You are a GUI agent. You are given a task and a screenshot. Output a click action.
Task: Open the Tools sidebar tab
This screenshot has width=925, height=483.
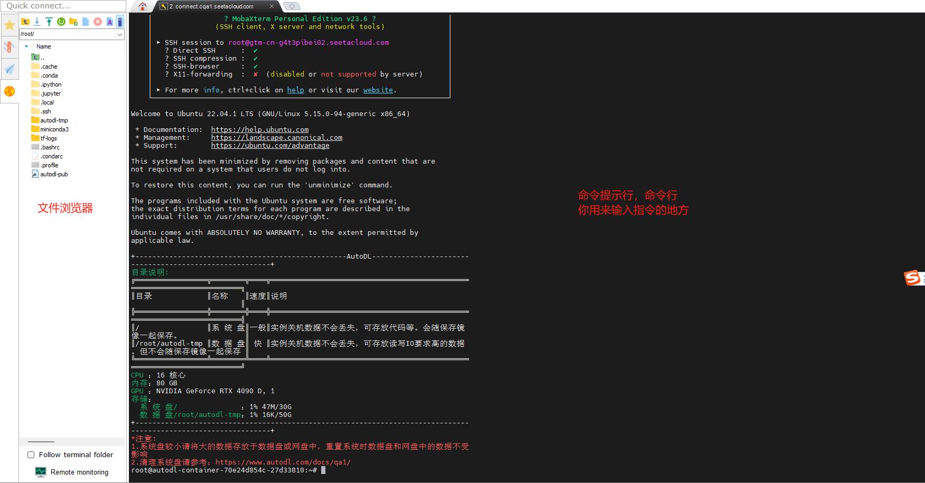[x=10, y=47]
